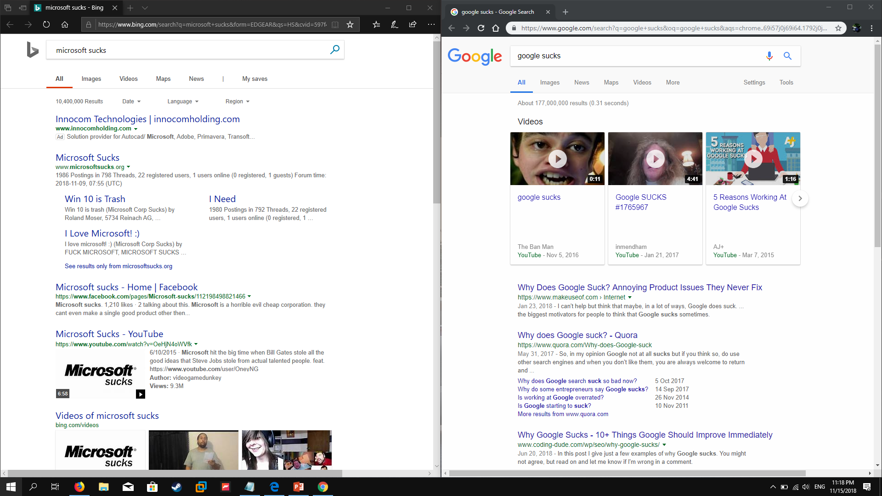The width and height of the screenshot is (882, 496).
Task: Select Google News tab
Action: pos(582,83)
